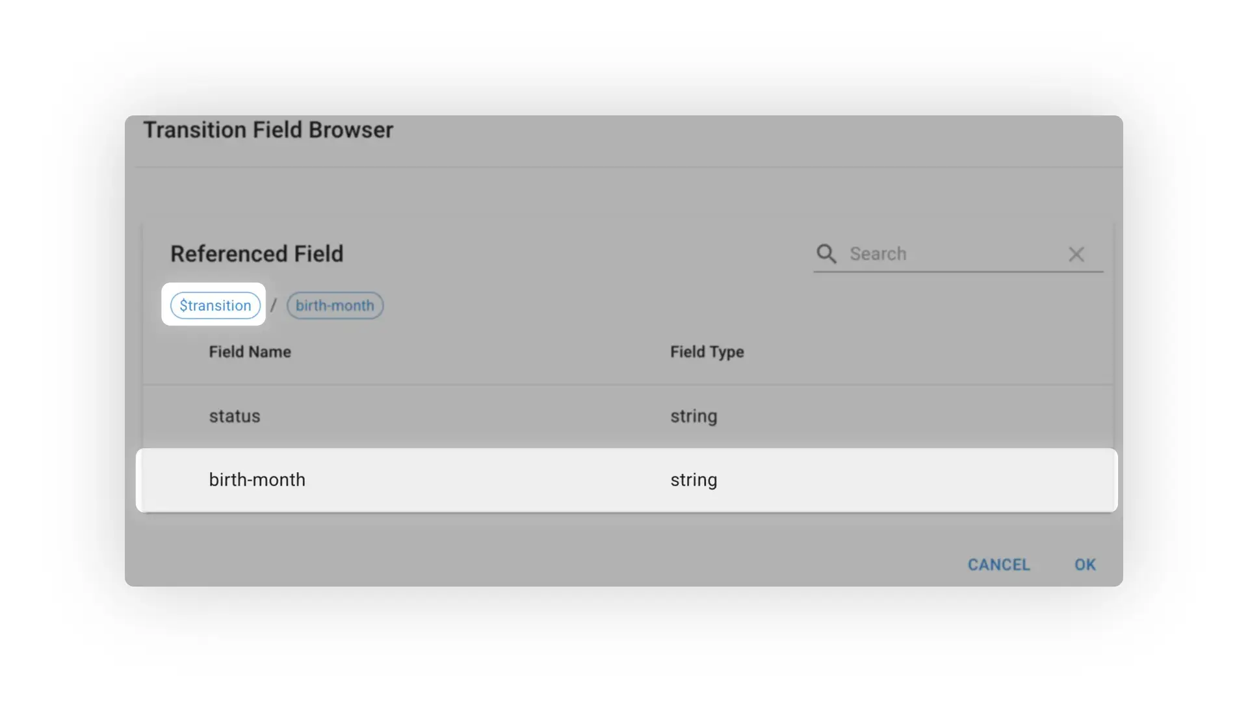Expand the status field entry

click(234, 415)
